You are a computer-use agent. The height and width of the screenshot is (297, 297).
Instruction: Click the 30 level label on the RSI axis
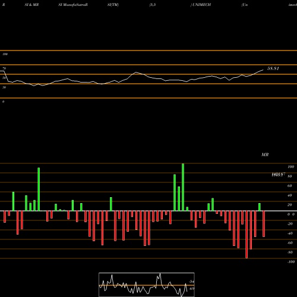4,87
